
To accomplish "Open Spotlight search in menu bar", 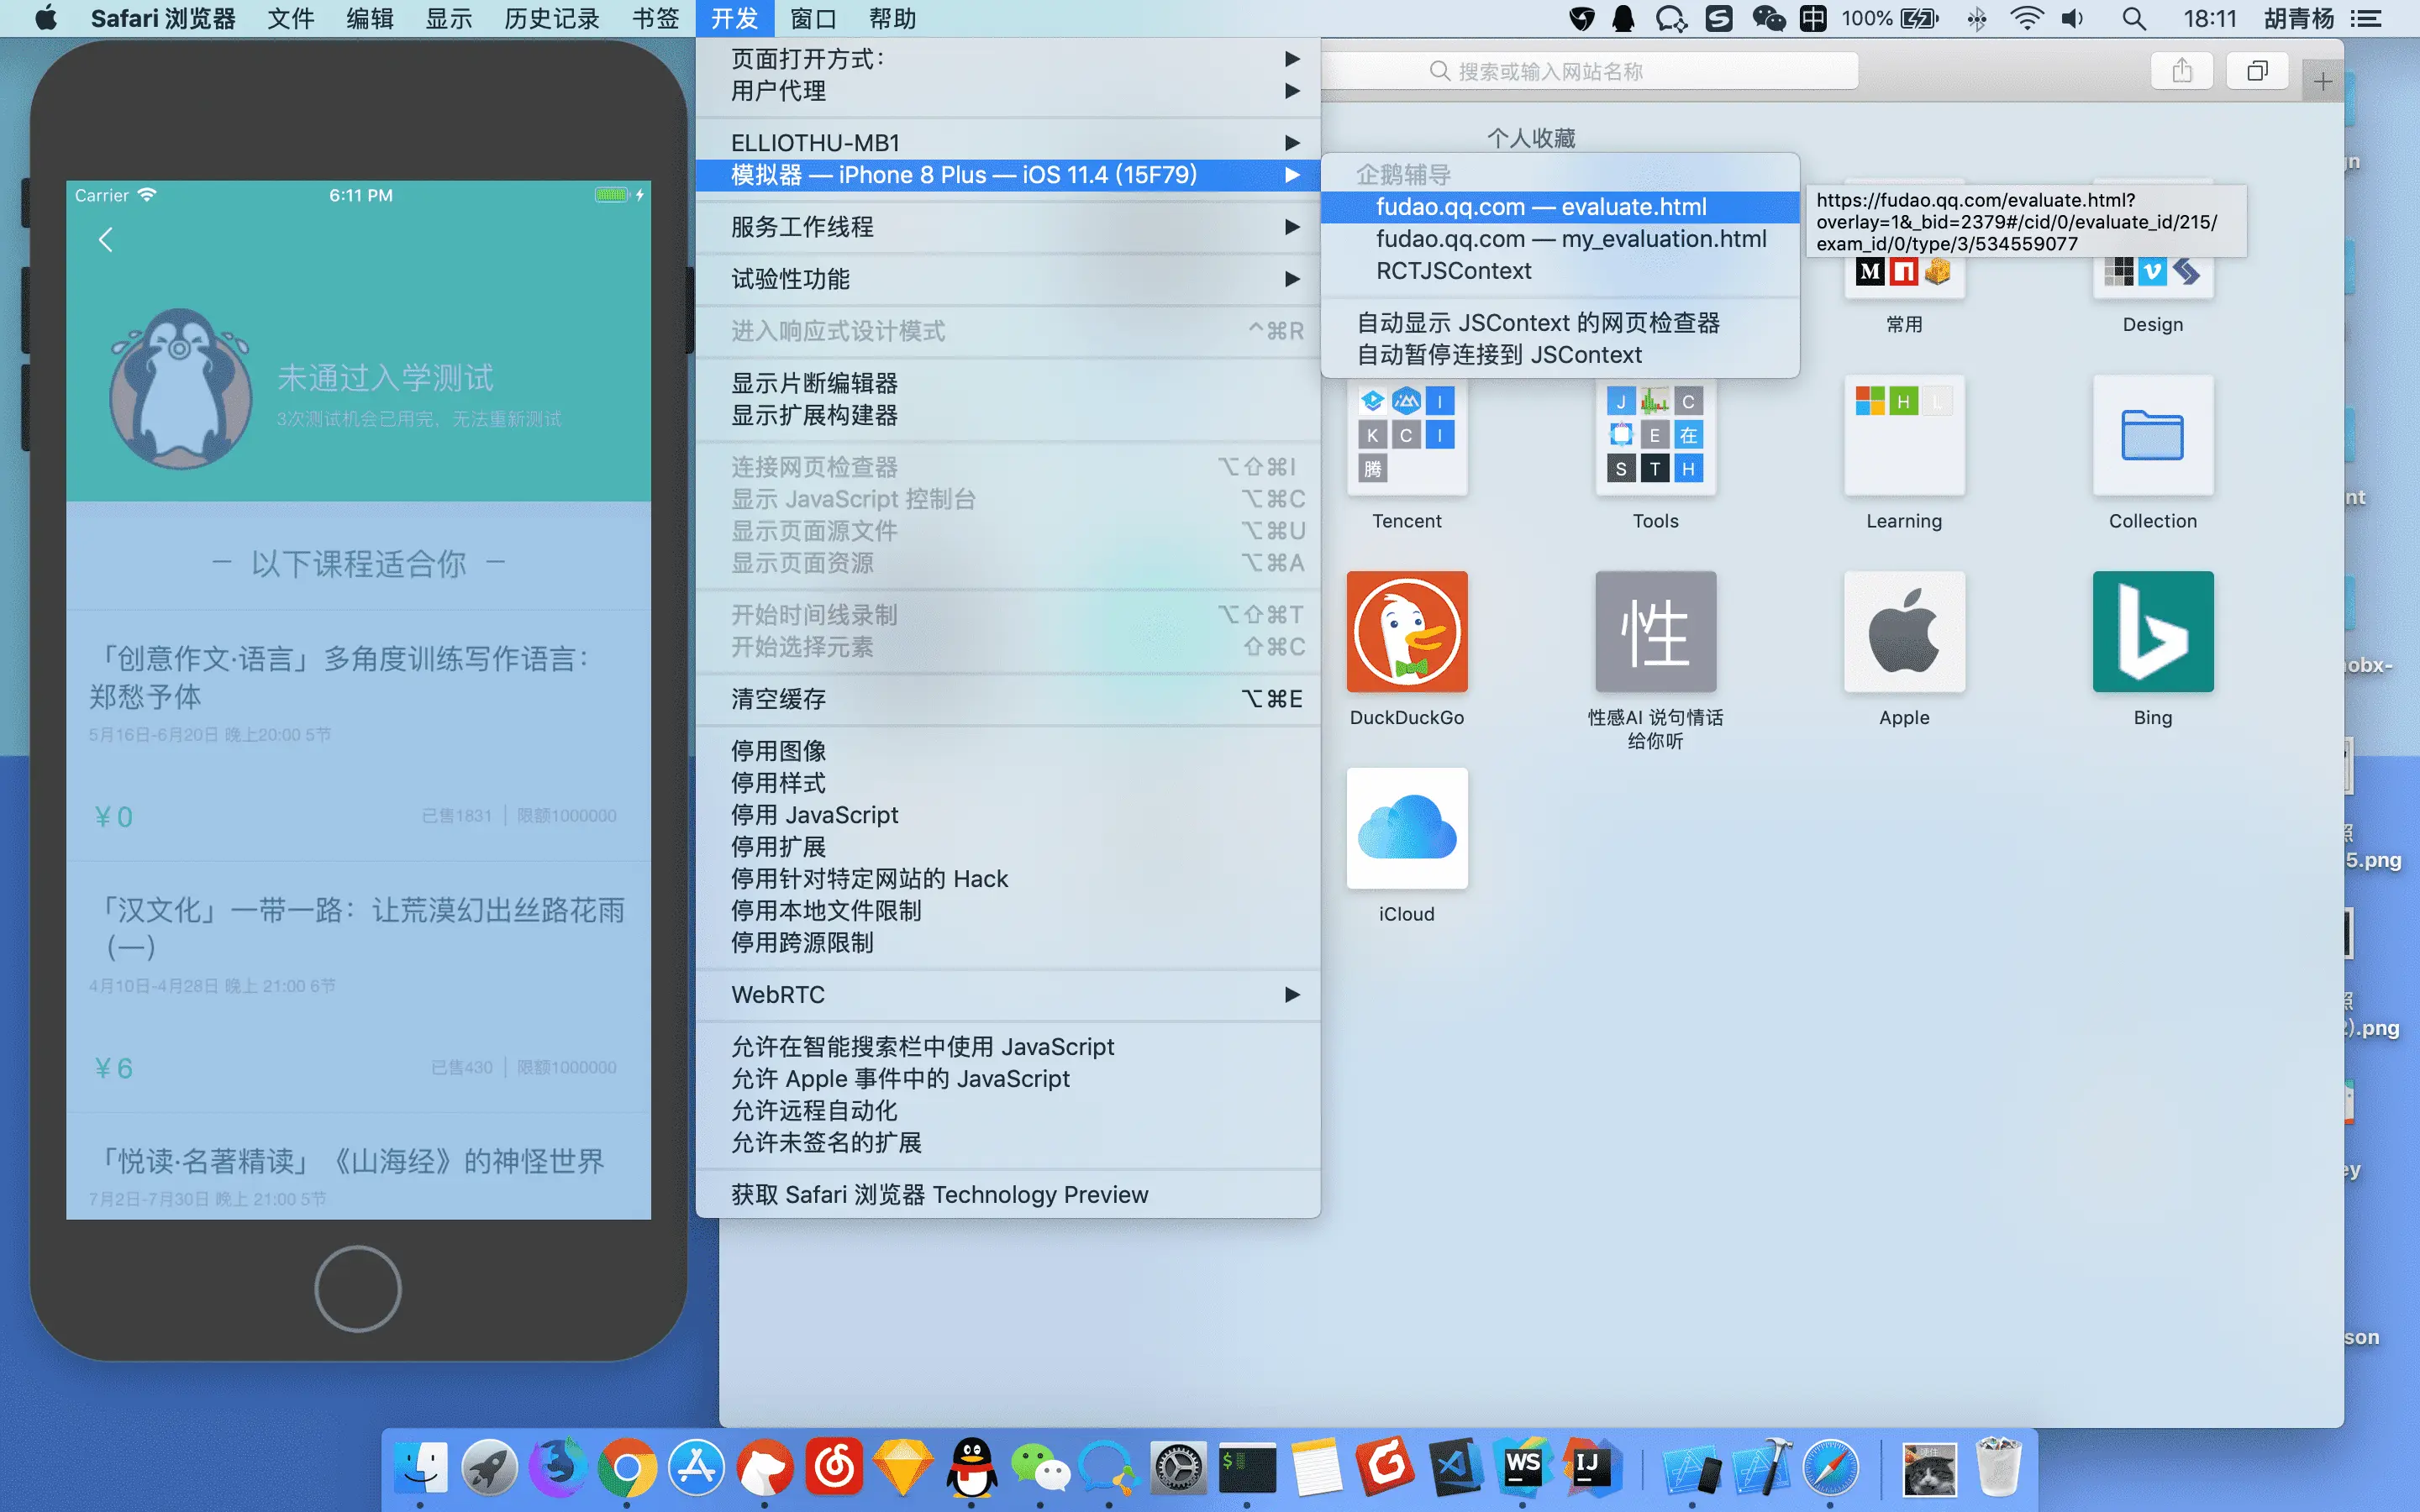I will 2133,19.
